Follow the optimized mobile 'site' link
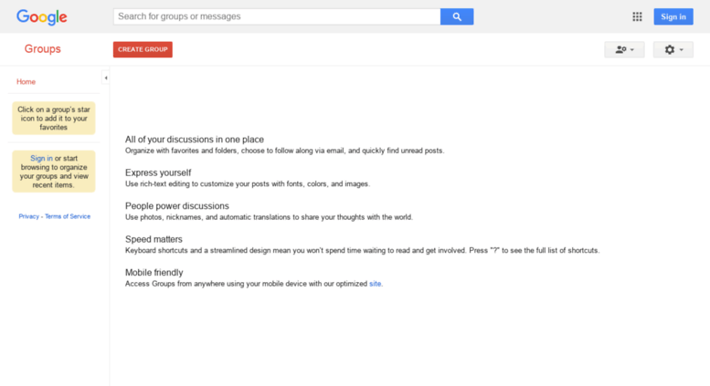The image size is (710, 386). click(x=375, y=284)
